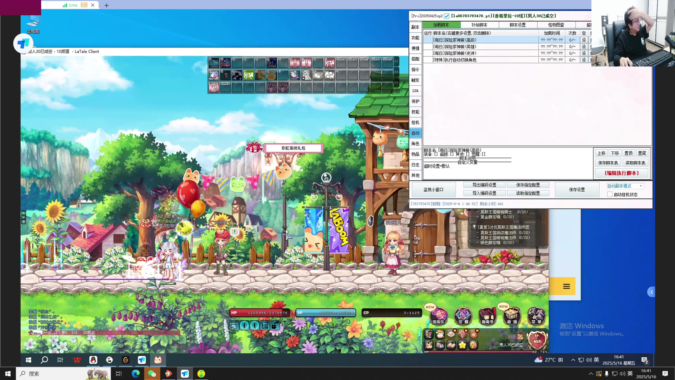The width and height of the screenshot is (675, 380).
Task: Click the yellow star quick icon
Action: pyautogui.click(x=462, y=345)
